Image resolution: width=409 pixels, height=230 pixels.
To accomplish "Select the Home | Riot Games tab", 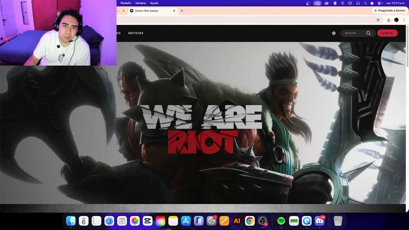I will tap(153, 11).
